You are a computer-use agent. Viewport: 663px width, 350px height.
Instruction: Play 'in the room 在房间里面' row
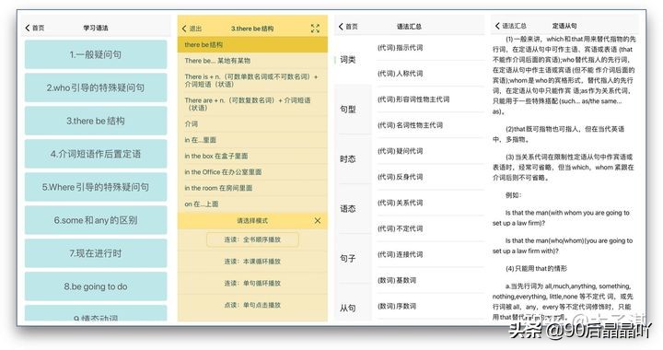[x=252, y=188]
